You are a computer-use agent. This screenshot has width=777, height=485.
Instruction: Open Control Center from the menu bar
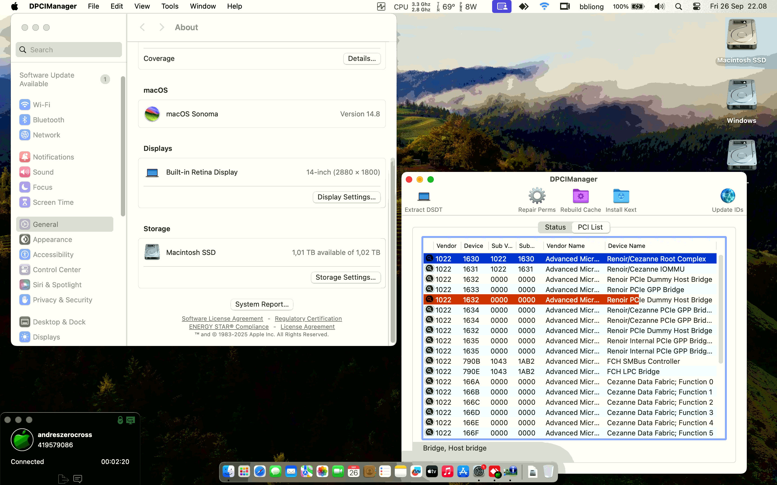click(696, 6)
